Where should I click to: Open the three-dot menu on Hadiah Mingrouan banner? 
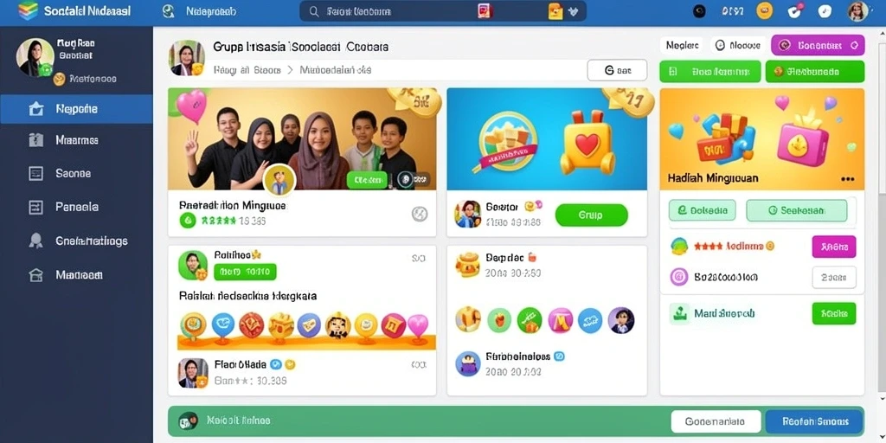[x=848, y=179]
